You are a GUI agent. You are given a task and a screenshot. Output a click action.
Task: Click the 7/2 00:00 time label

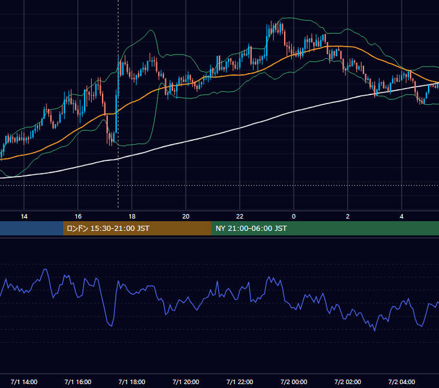click(x=294, y=382)
